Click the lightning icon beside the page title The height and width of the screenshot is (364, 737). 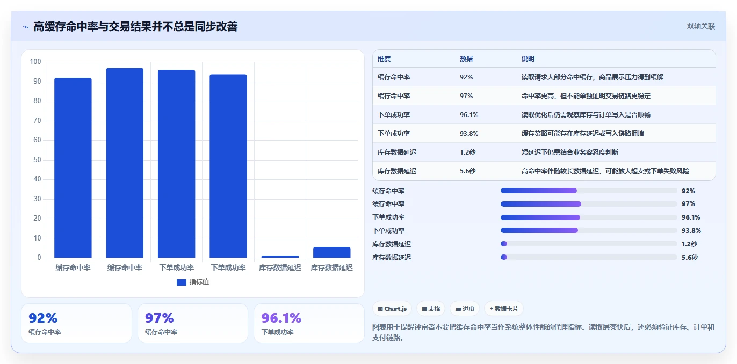(26, 27)
